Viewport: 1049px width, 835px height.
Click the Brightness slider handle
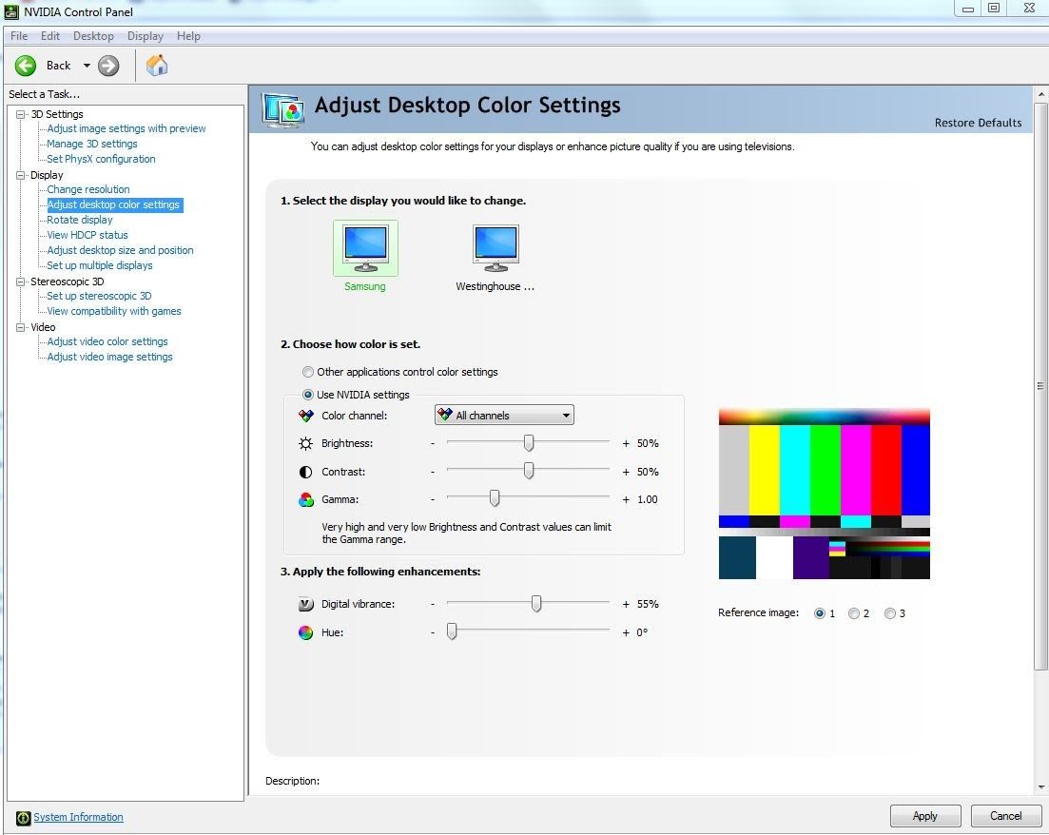(529, 443)
